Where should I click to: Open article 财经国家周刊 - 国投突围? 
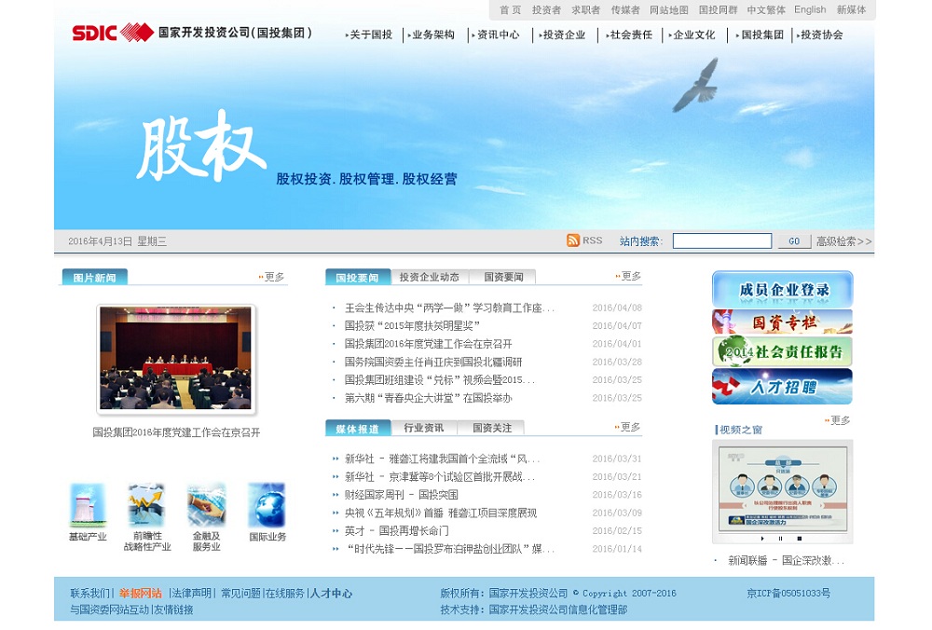pyautogui.click(x=401, y=495)
